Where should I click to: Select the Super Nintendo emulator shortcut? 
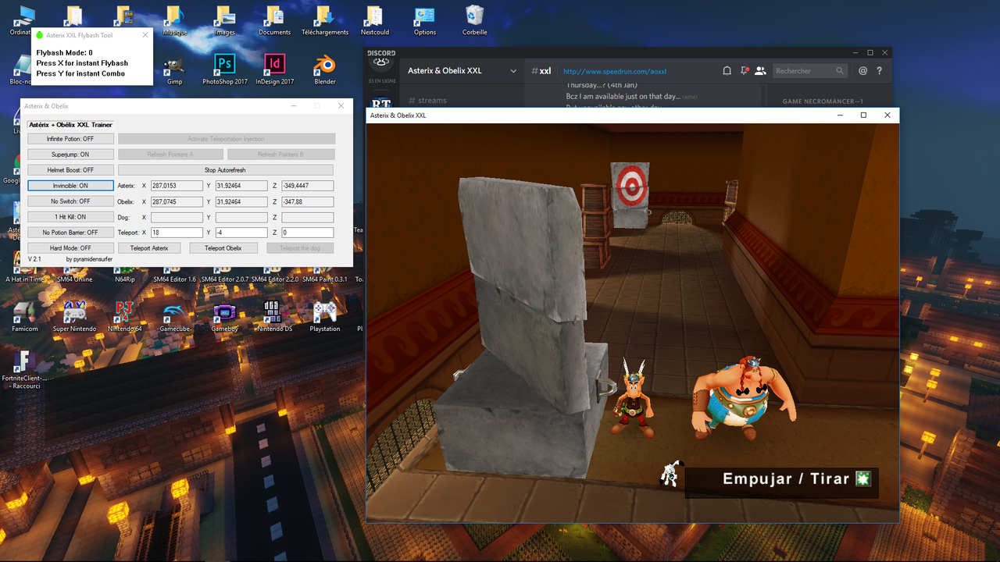click(74, 316)
